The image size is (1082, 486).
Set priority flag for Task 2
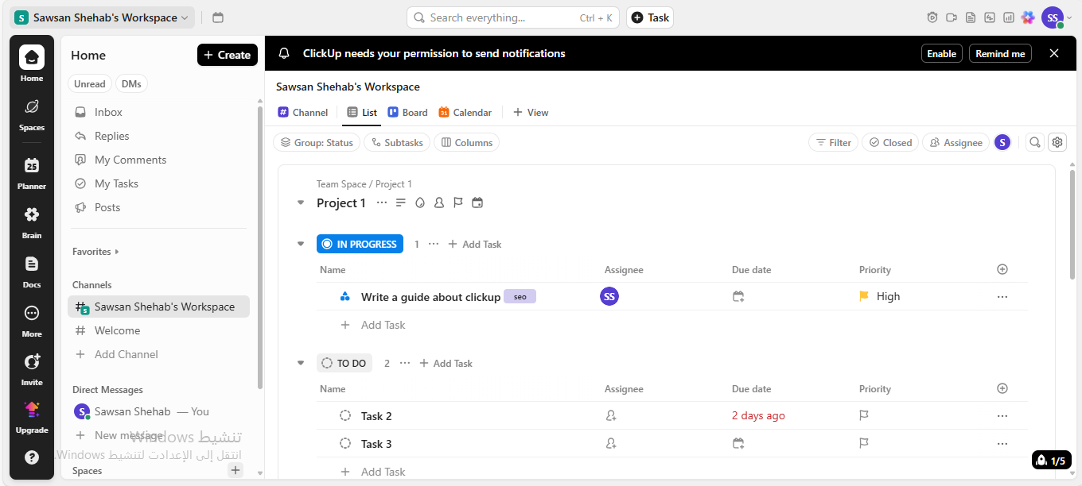click(x=864, y=415)
